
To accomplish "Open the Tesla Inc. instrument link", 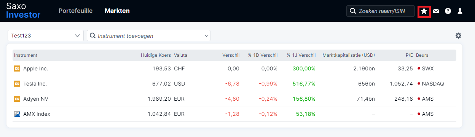I will [35, 84].
